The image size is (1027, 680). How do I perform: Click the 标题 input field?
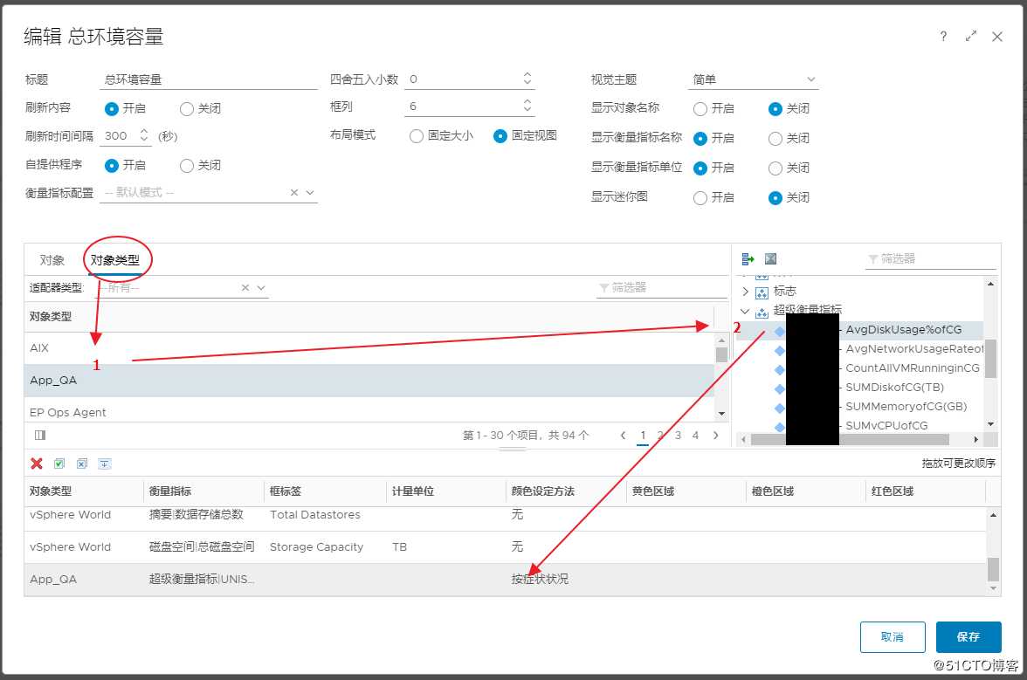point(208,79)
